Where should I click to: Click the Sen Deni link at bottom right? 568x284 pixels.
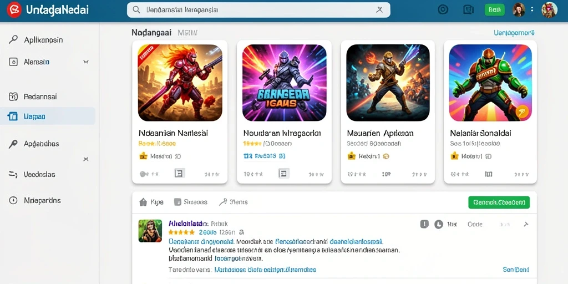pos(516,270)
